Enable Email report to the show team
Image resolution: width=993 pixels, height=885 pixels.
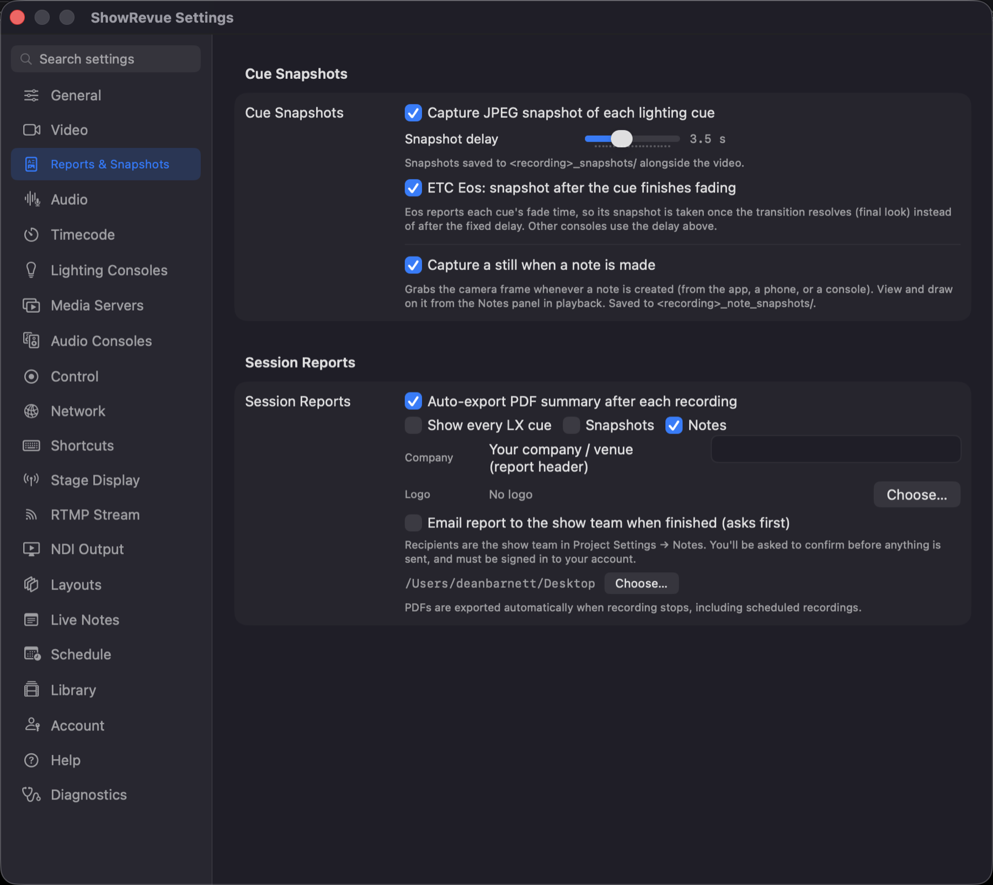[x=413, y=523]
